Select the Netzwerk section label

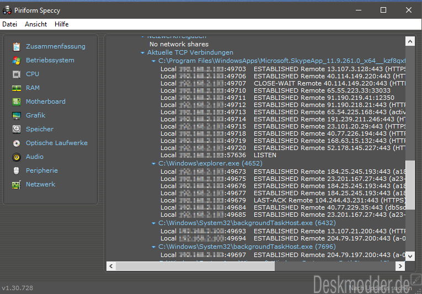pos(40,184)
